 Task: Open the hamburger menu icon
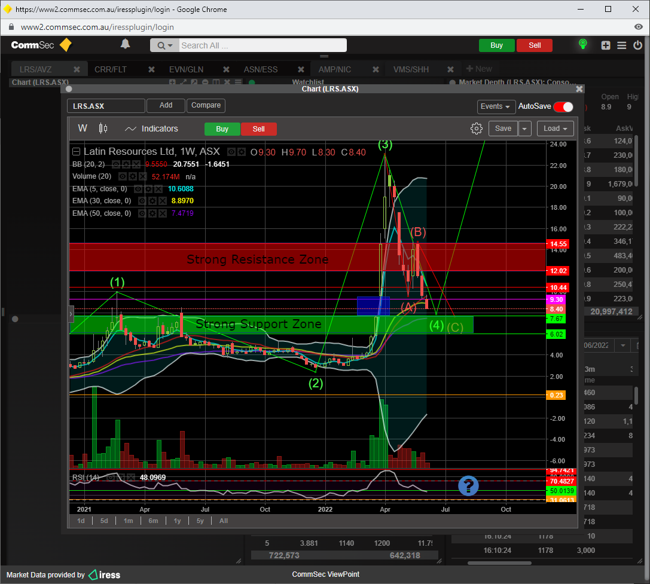coord(622,45)
